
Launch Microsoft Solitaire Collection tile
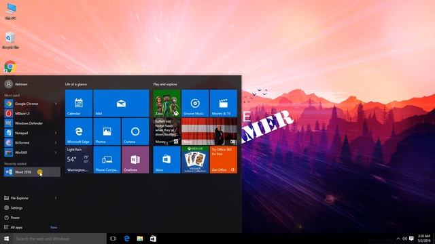coord(195,160)
